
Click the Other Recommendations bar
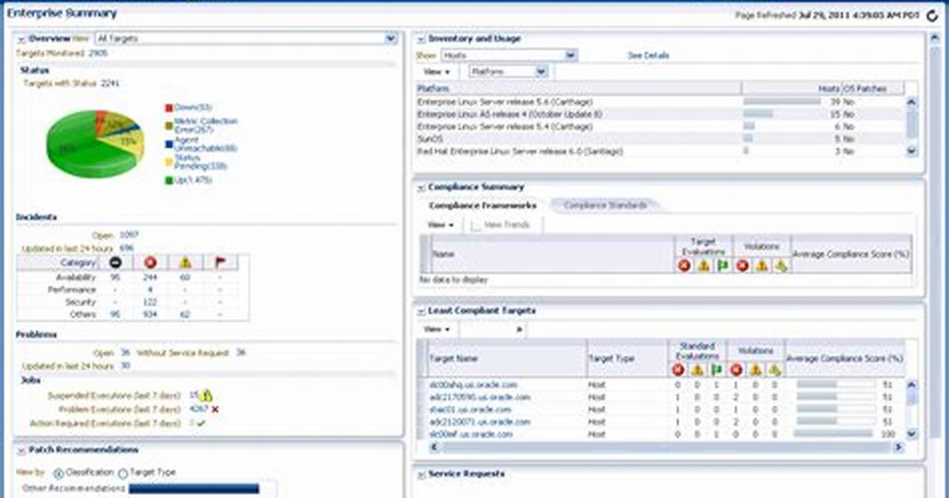pyautogui.click(x=194, y=488)
